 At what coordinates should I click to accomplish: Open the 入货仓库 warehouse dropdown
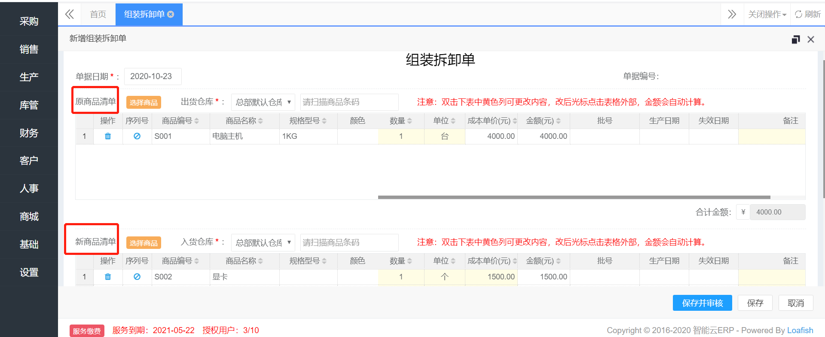[263, 242]
